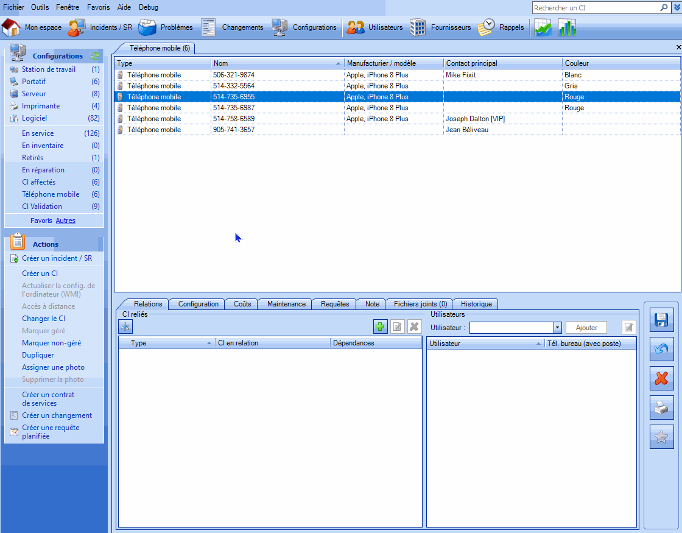Select the 905-741-3657 phone row
This screenshot has height=533, width=682.
pyautogui.click(x=234, y=130)
